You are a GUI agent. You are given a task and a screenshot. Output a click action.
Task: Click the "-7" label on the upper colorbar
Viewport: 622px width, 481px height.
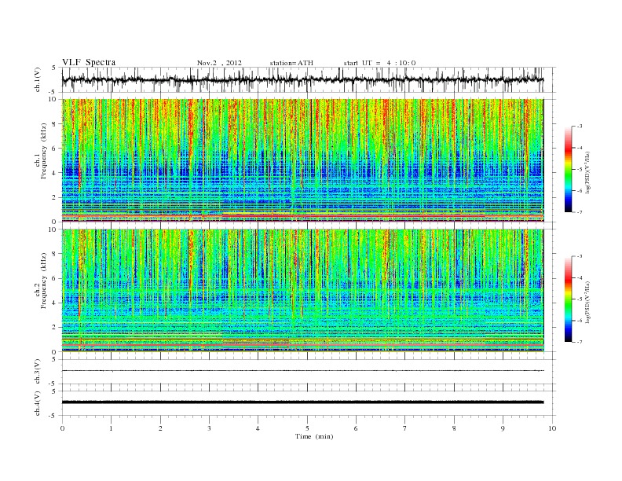click(580, 212)
